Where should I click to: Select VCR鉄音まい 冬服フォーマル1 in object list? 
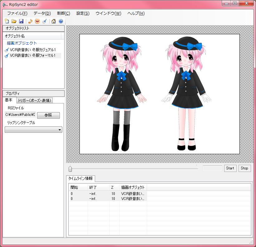coord(32,55)
